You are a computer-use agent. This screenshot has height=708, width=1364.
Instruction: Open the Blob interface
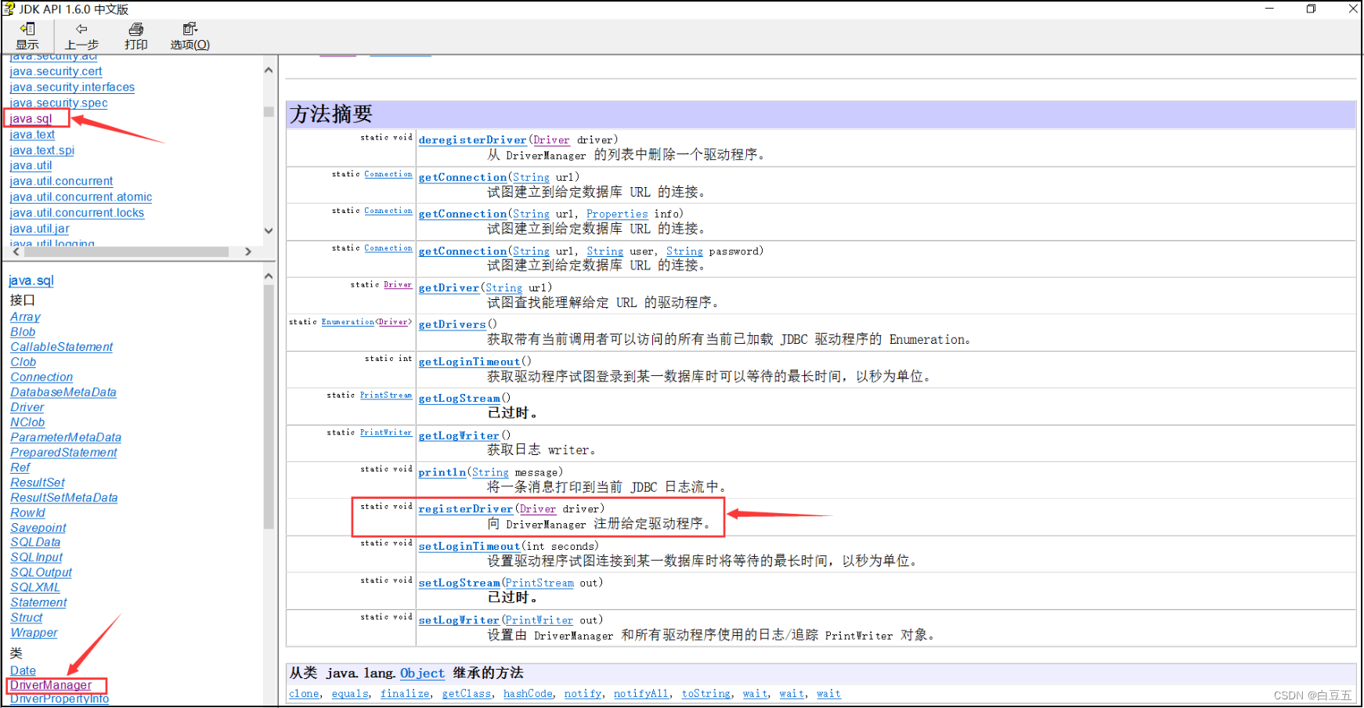click(x=23, y=332)
